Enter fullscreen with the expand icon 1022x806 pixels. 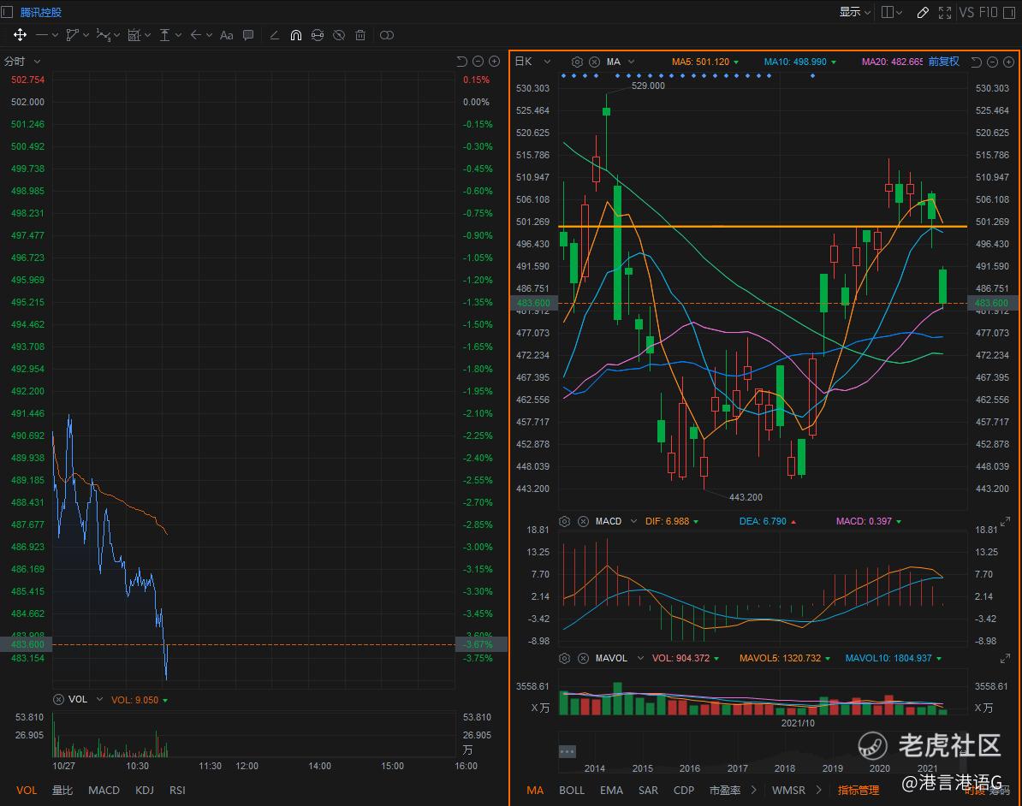[x=945, y=12]
